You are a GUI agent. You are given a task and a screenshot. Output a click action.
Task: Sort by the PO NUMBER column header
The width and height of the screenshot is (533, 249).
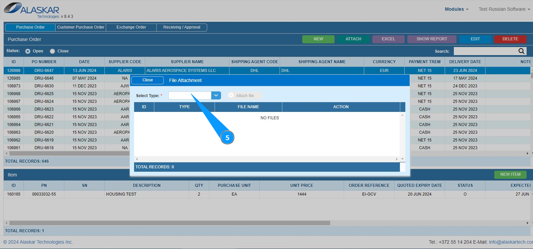(44, 62)
